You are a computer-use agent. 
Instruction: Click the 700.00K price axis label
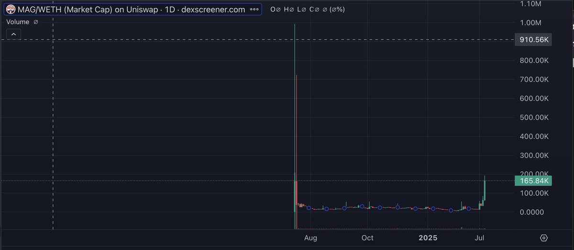pyautogui.click(x=534, y=79)
